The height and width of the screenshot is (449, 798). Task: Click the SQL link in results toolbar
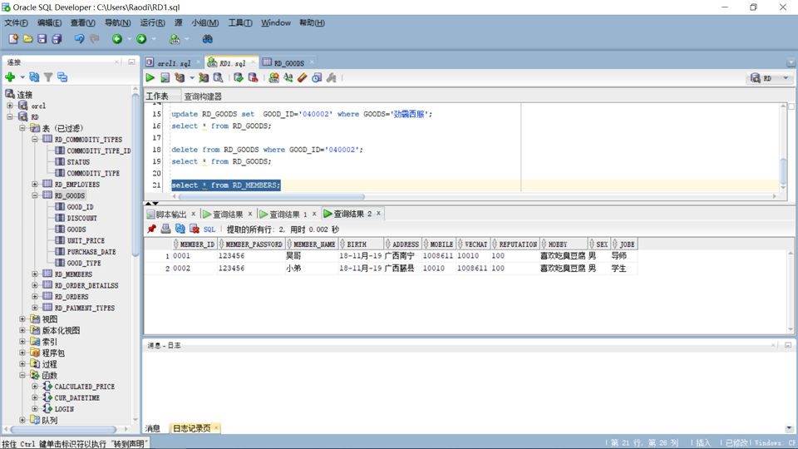209,229
